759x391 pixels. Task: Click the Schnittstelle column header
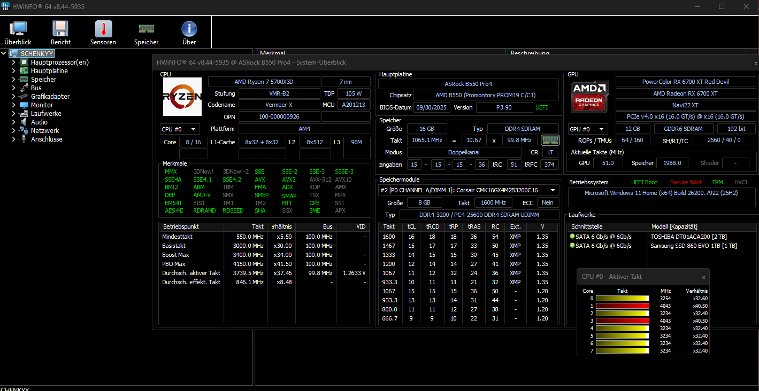607,226
